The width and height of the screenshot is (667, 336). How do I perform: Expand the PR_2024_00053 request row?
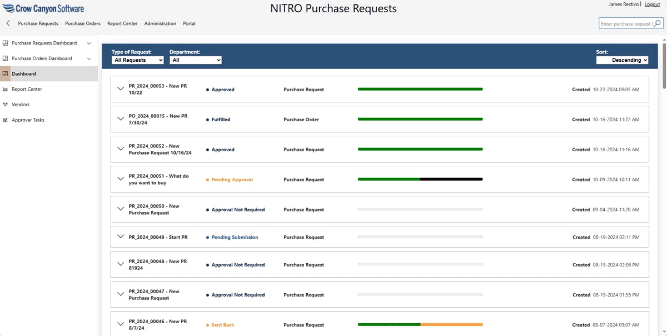click(121, 90)
